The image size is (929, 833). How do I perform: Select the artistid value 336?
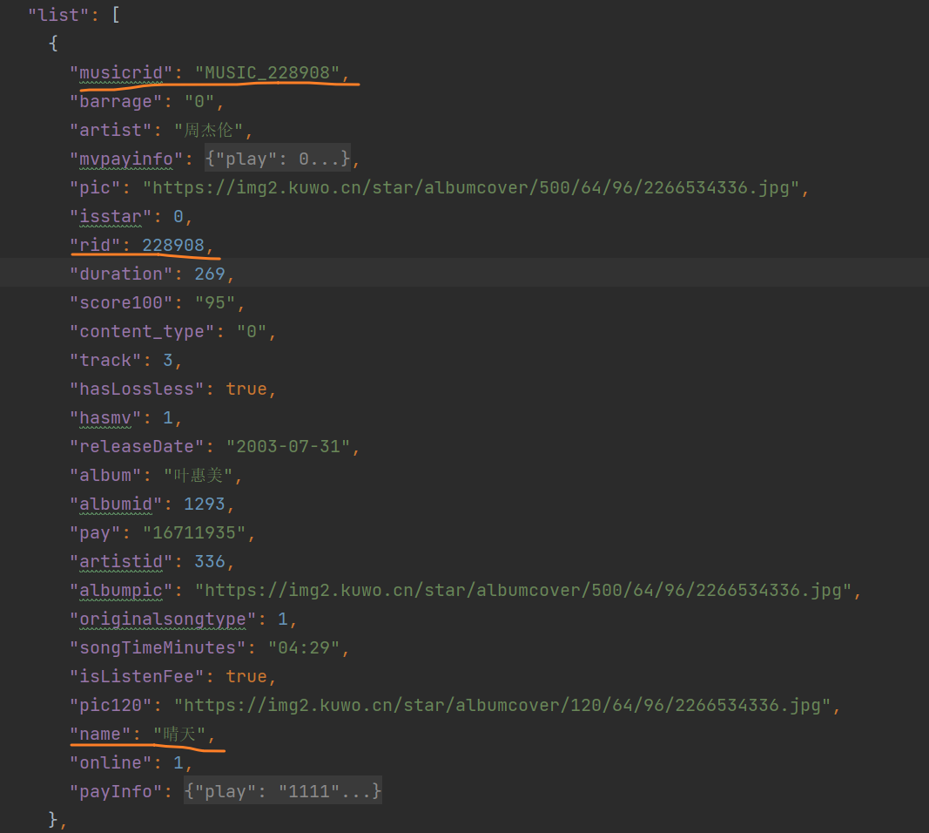tap(210, 561)
